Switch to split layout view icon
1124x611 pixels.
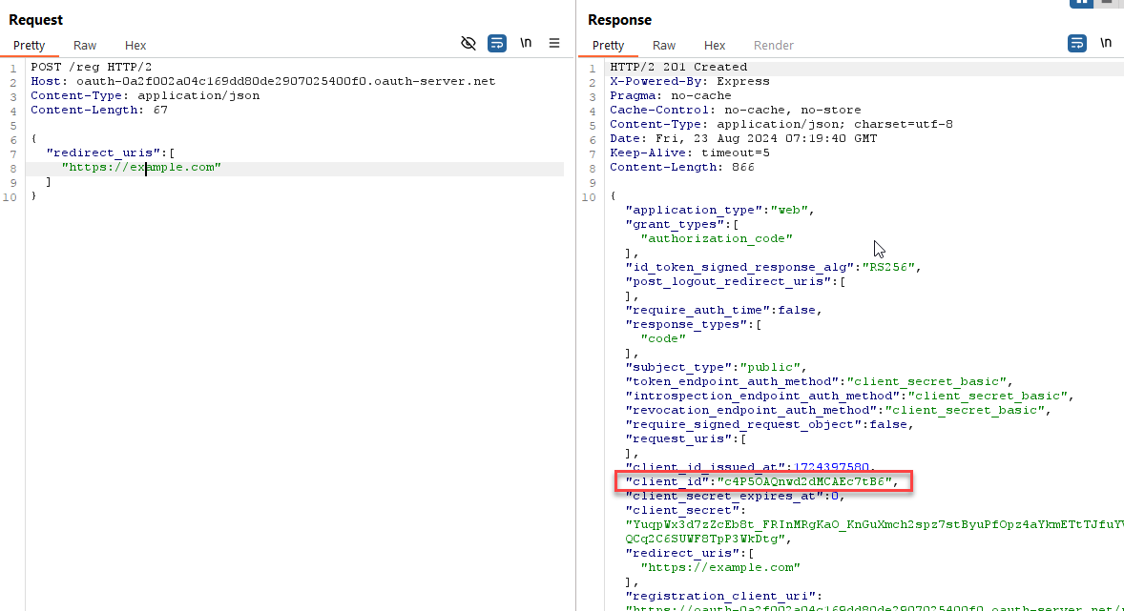point(1082,3)
